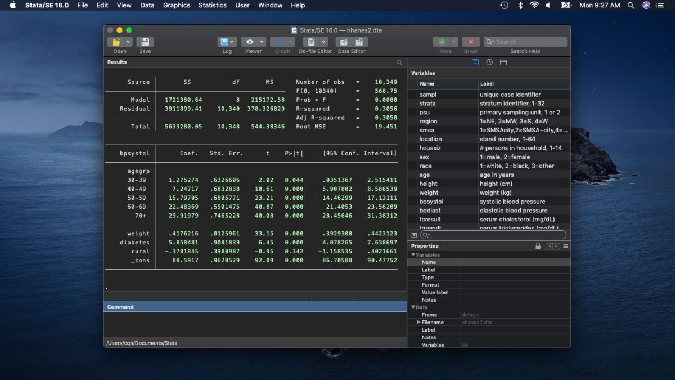Click the Apple menu icon
The width and height of the screenshot is (675, 380).
pos(13,5)
